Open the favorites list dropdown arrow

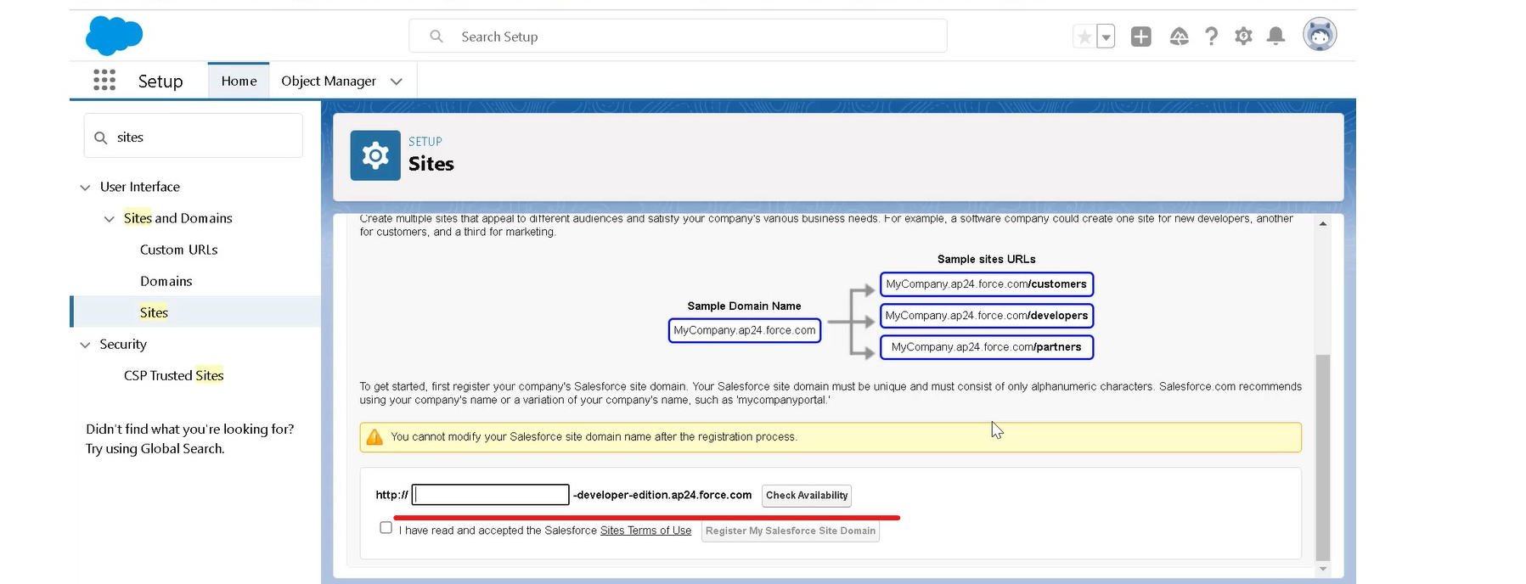pyautogui.click(x=1106, y=36)
